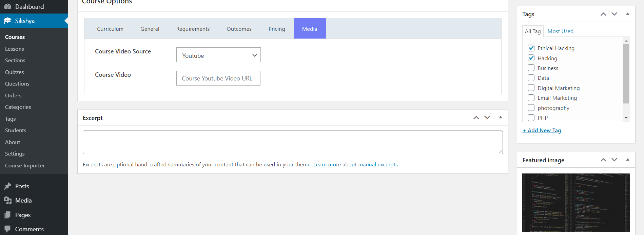
Task: Move Featured image panel down arrow
Action: pos(614,160)
